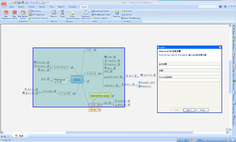
Task: Expand the Online Support dropdown
Action: [101, 18]
